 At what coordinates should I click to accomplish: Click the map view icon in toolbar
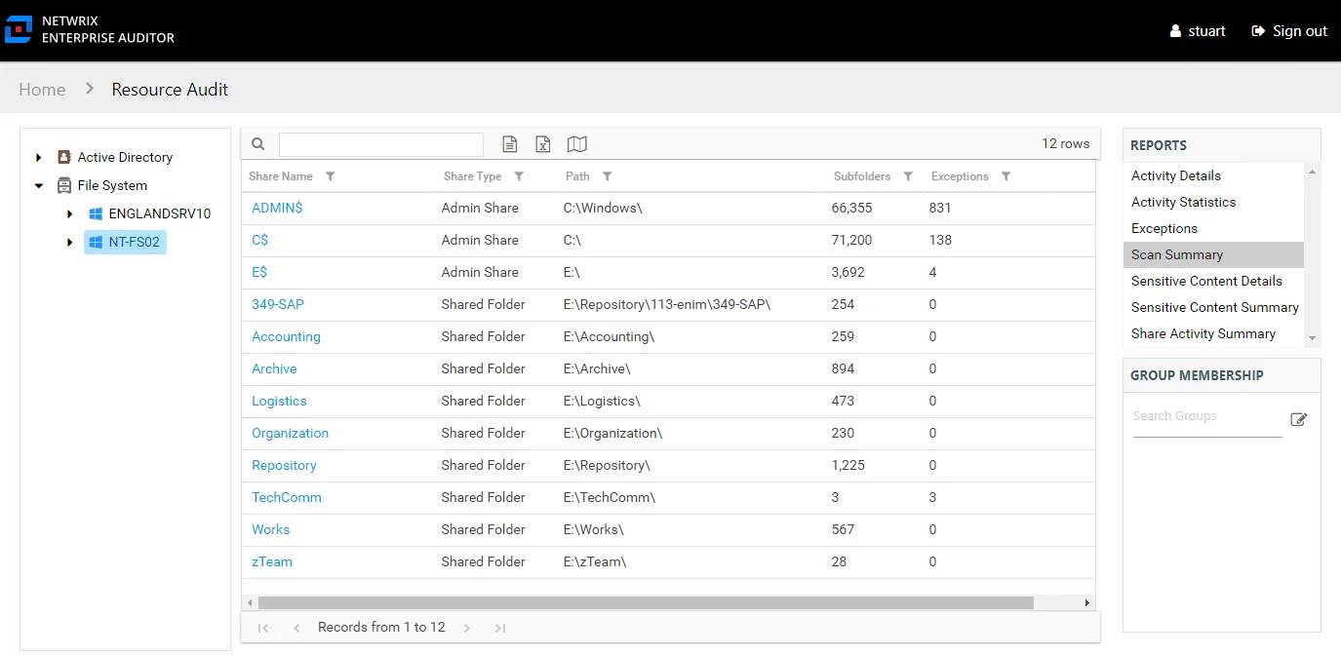[577, 144]
